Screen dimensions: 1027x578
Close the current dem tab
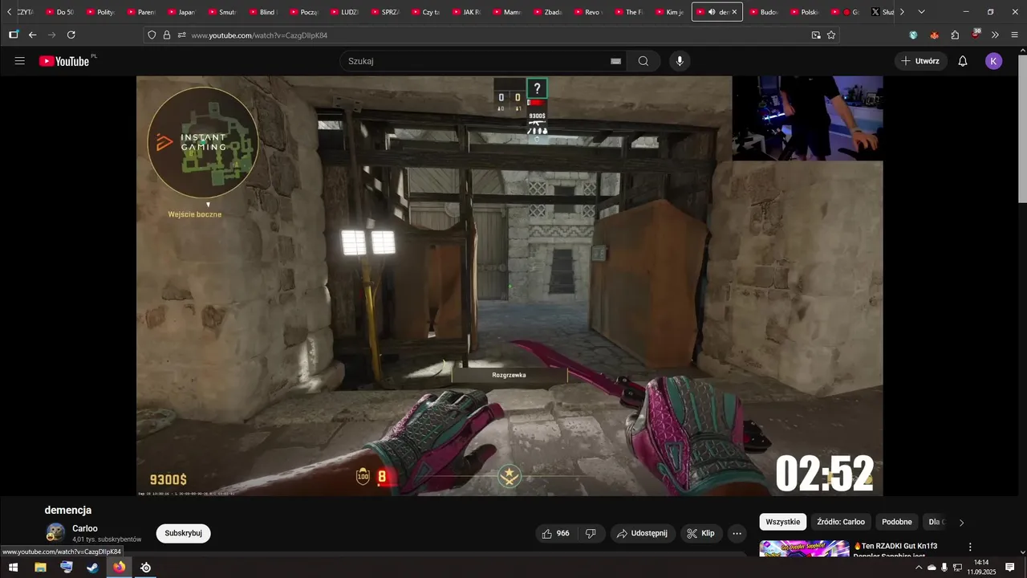pos(734,12)
